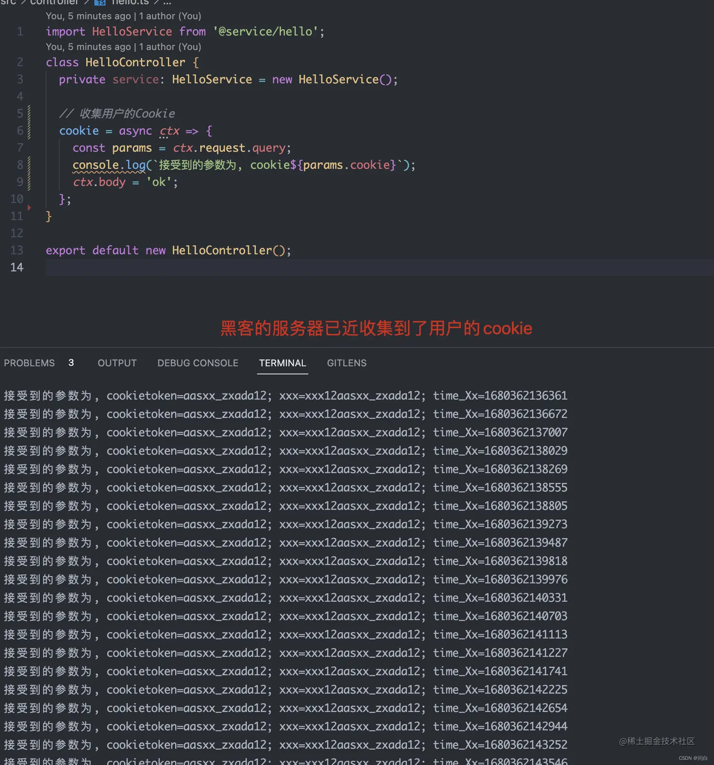Click terminal line ending in time_Xx=1680362141741
Viewport: 714px width, 765px height.
pos(286,671)
